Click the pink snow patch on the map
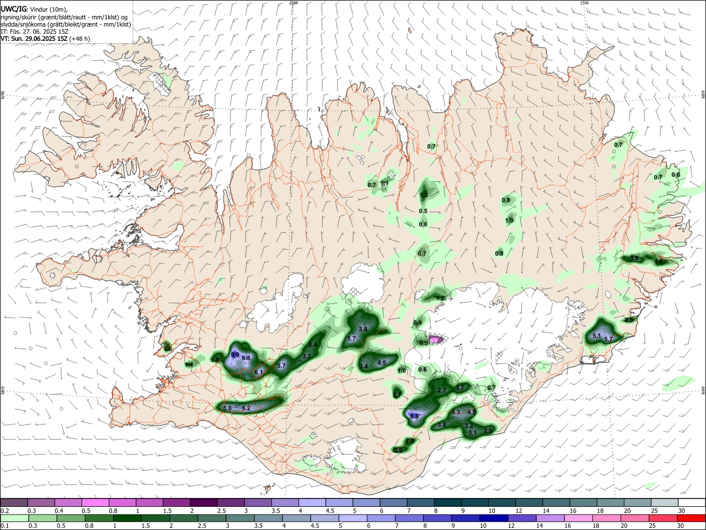706x530 pixels. pos(436,340)
